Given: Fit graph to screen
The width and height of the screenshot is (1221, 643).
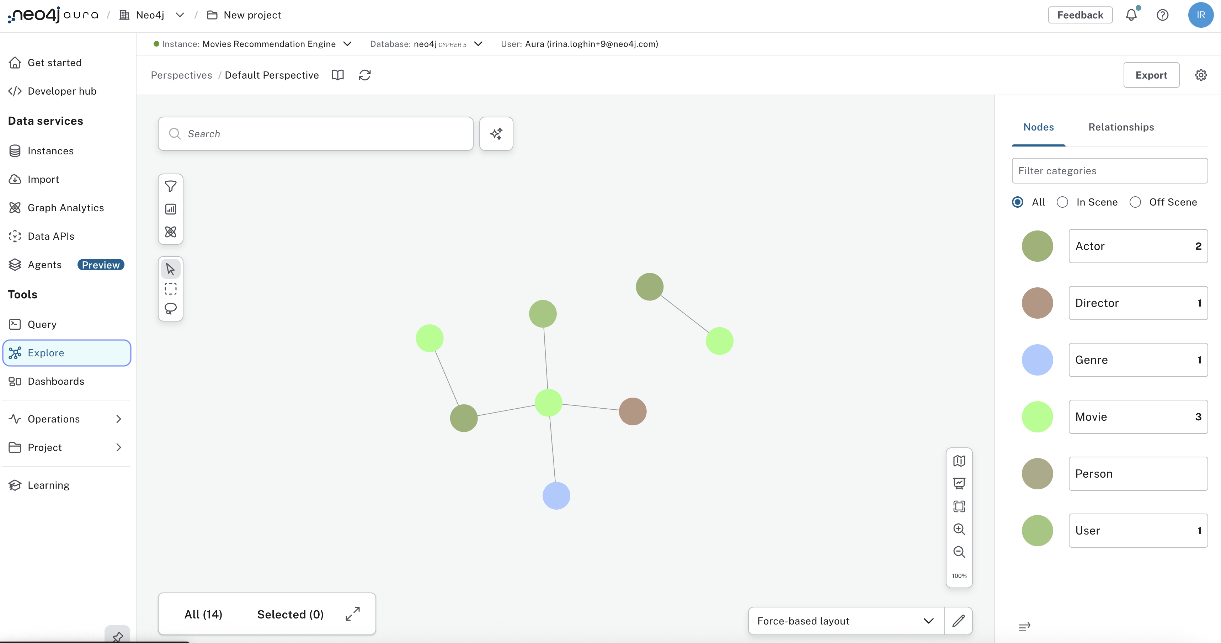Looking at the screenshot, I should tap(959, 506).
